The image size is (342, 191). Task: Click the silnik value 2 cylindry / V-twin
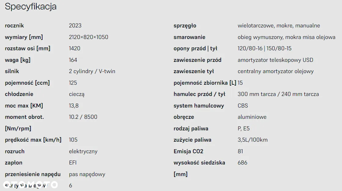tap(92, 71)
